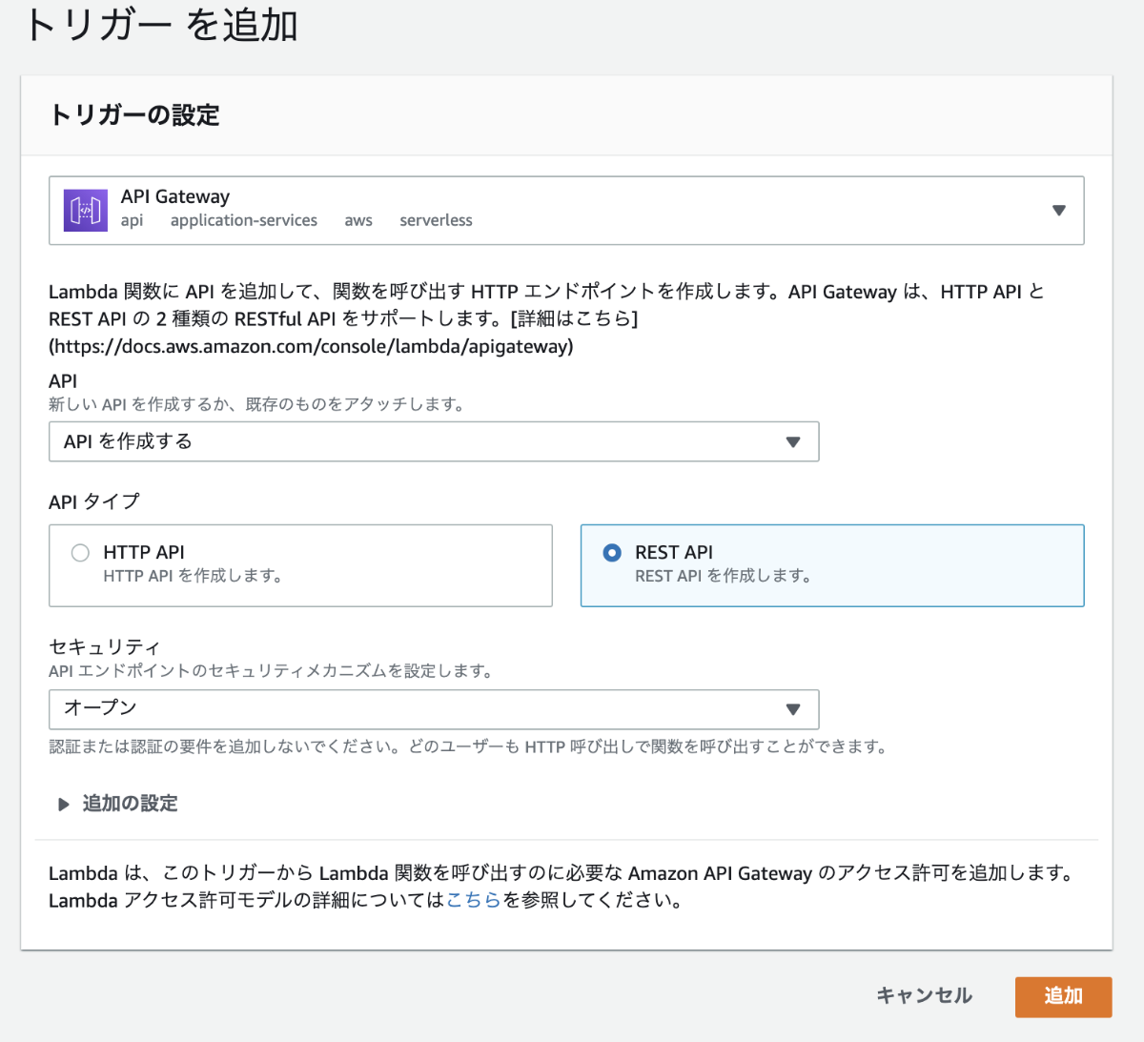The image size is (1144, 1042).
Task: Click the docs.aws.amazon.com URL text
Action: (311, 346)
